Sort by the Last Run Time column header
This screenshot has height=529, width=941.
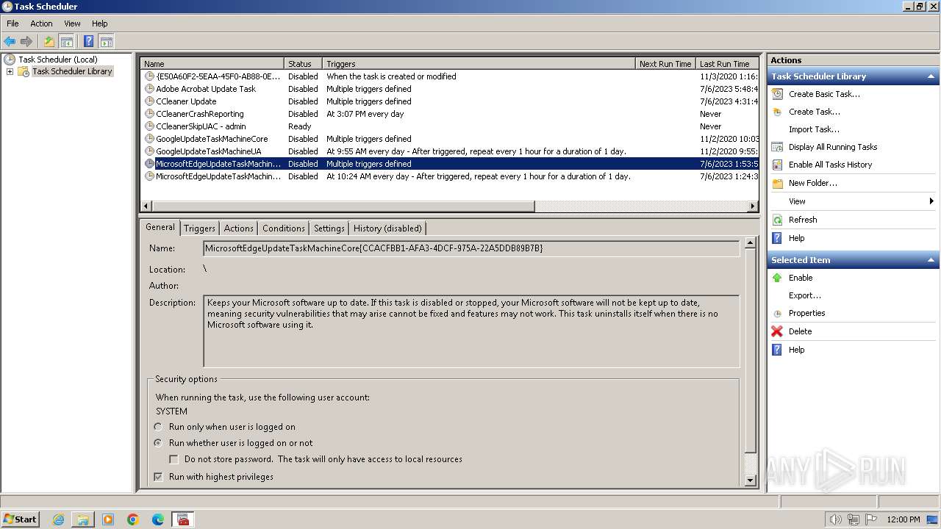(x=727, y=64)
